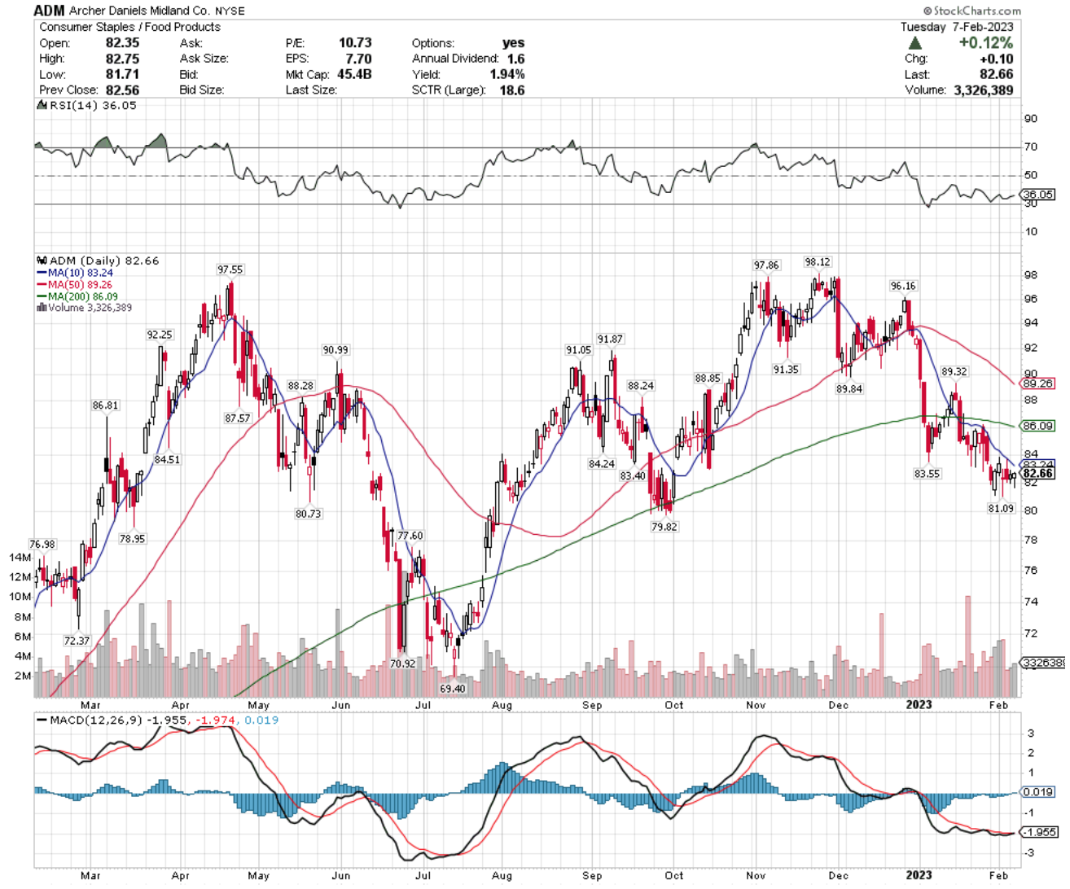The width and height of the screenshot is (1070, 889).
Task: Click the Options value yes
Action: tap(513, 43)
